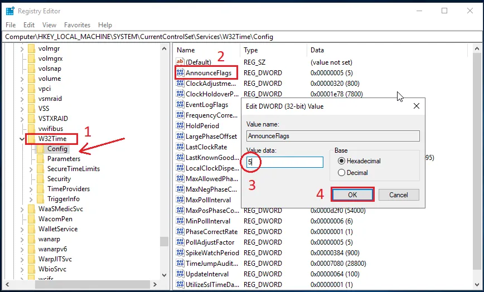
Task: Click the Registry Editor app icon in title bar
Action: coord(10,11)
